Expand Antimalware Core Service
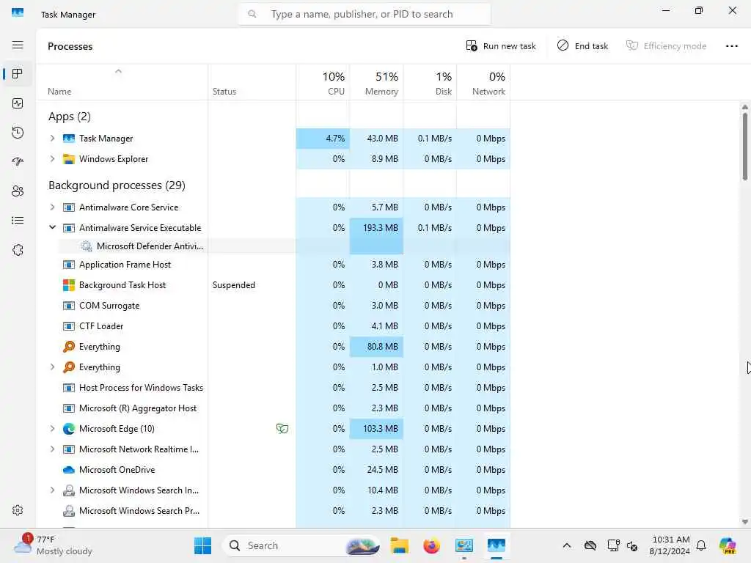The width and height of the screenshot is (751, 563). [x=52, y=207]
